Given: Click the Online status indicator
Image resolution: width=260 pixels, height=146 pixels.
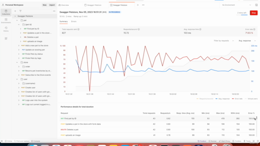Looking at the screenshot, I should point(9,141).
